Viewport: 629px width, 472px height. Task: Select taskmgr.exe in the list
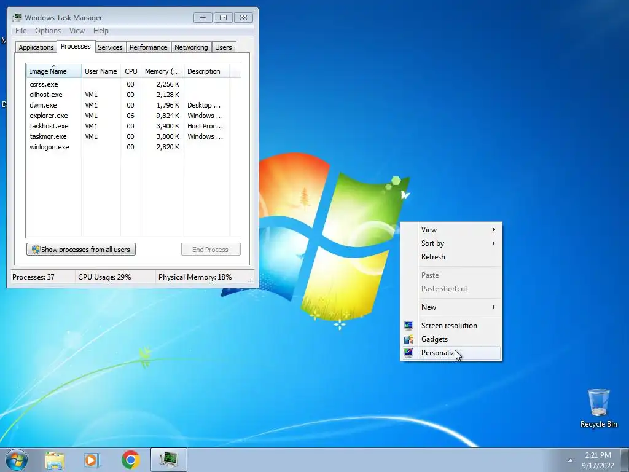(128, 136)
